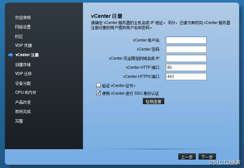Click the vCenter HTTPS 端口 field showing 443

(186, 77)
